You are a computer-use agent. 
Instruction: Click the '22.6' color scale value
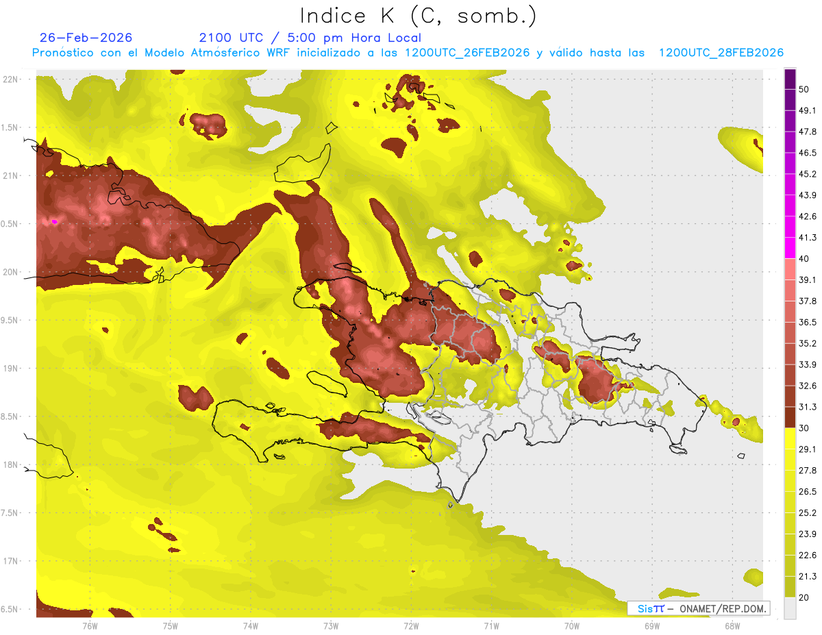808,556
